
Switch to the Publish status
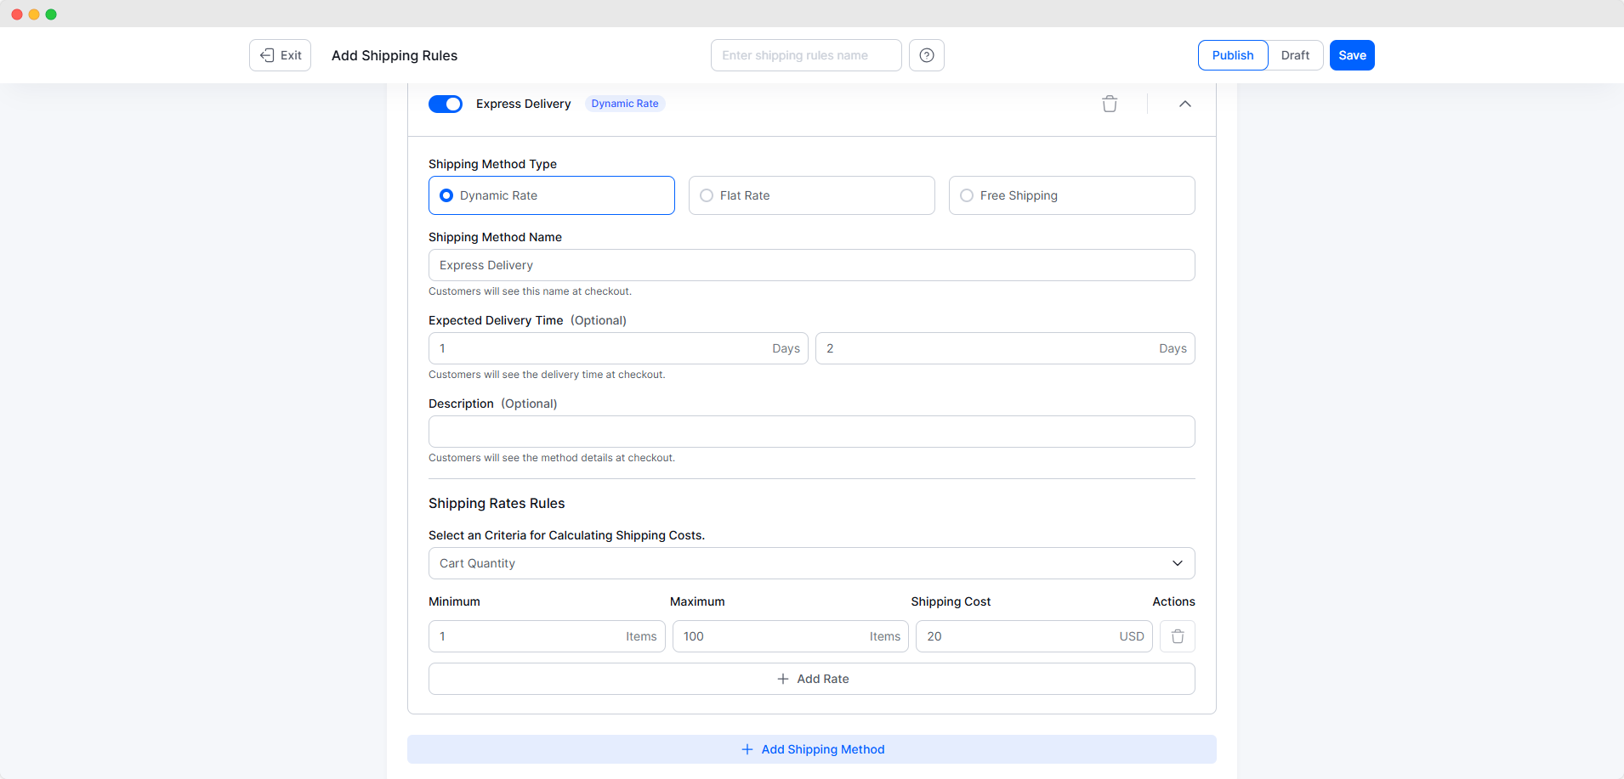tap(1233, 55)
